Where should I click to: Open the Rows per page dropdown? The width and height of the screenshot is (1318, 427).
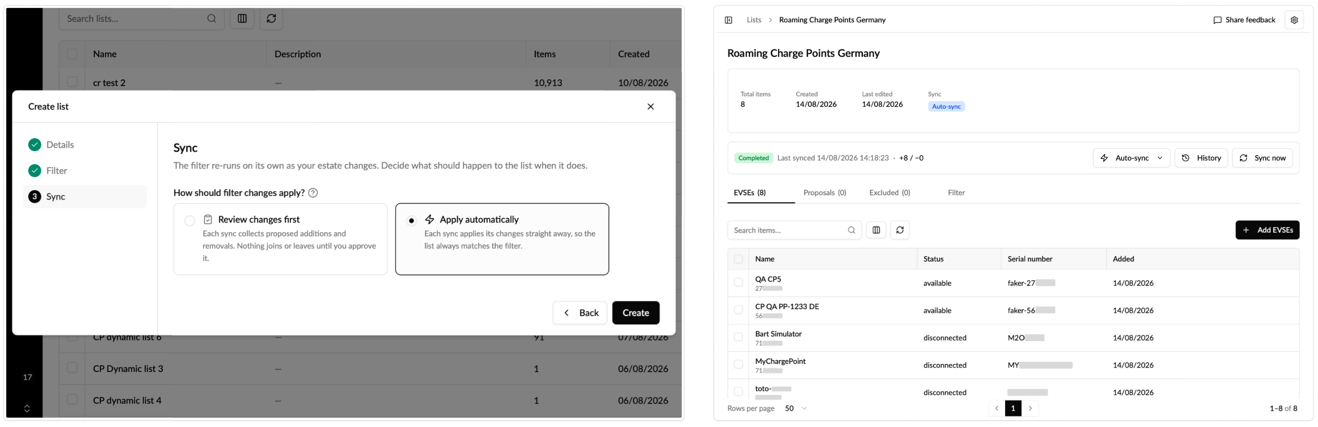click(796, 408)
